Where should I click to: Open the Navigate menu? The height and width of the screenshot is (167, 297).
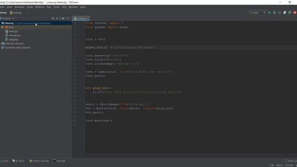19,7
